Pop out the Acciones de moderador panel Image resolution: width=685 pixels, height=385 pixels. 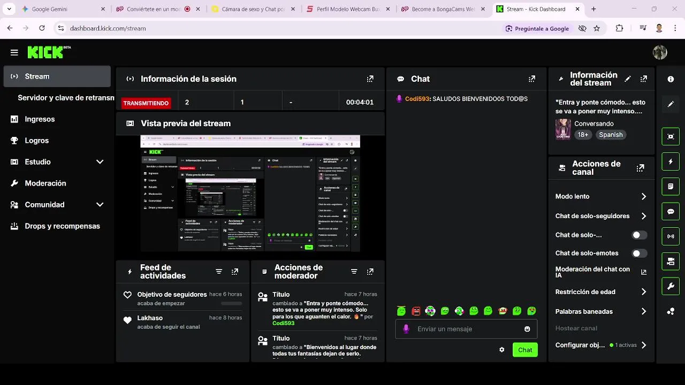point(370,272)
